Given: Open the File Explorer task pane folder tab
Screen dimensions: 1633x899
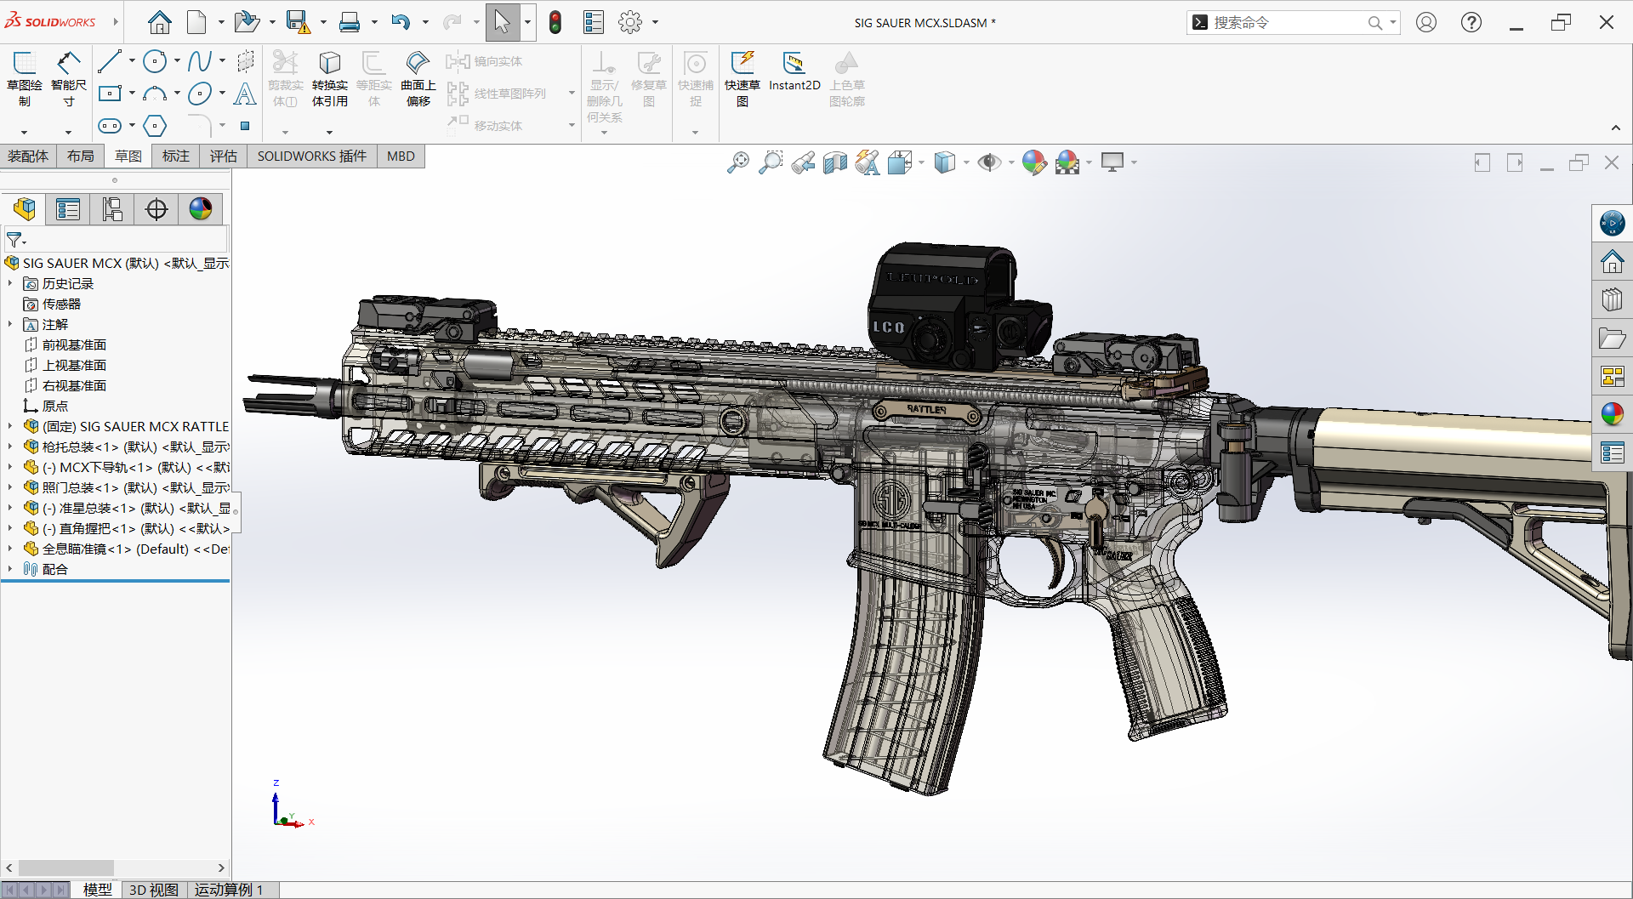Looking at the screenshot, I should point(1612,339).
